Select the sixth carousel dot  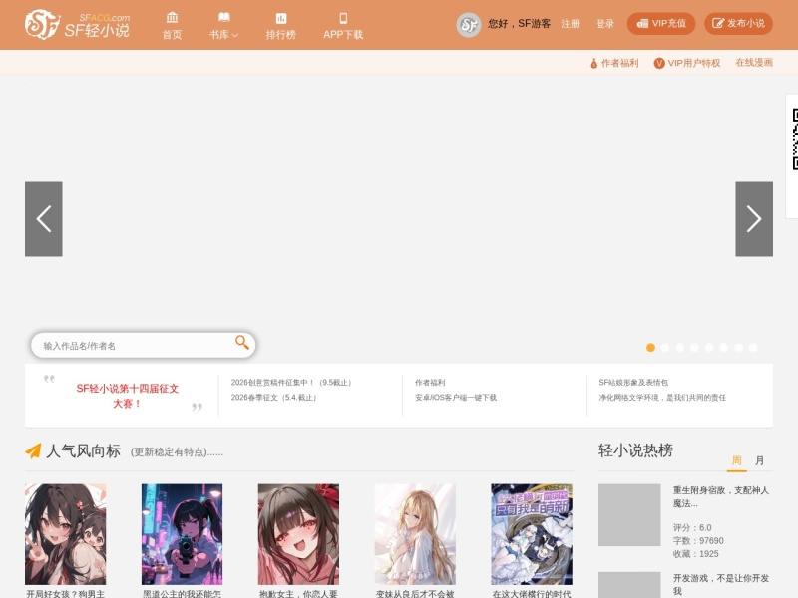coord(724,347)
